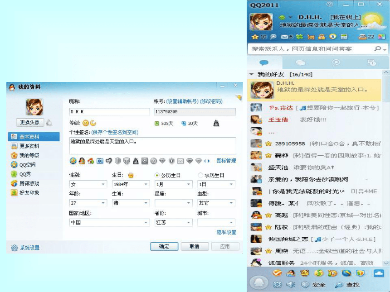Open the 隐私设置 link
390x292 pixels.
pos(226,232)
